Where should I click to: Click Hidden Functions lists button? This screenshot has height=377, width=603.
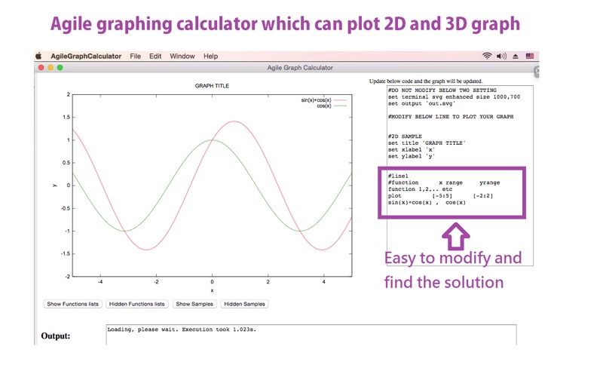coord(137,304)
